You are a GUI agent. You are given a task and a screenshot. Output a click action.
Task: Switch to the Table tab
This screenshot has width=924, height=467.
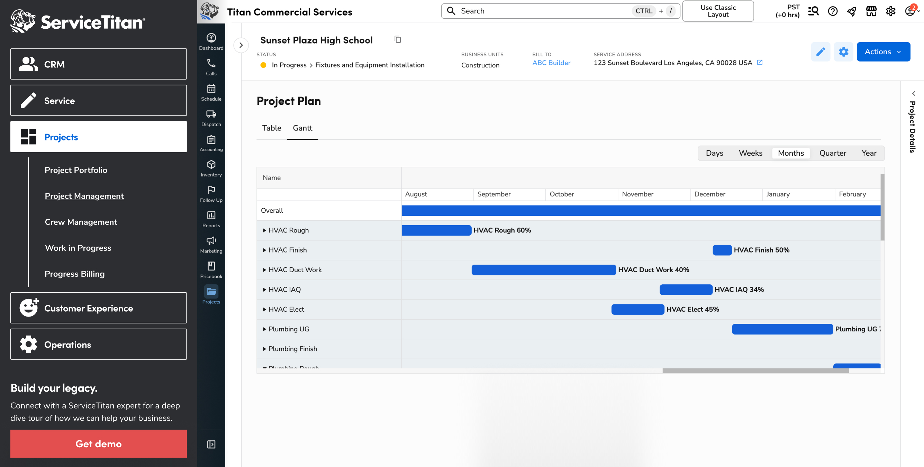[272, 128]
